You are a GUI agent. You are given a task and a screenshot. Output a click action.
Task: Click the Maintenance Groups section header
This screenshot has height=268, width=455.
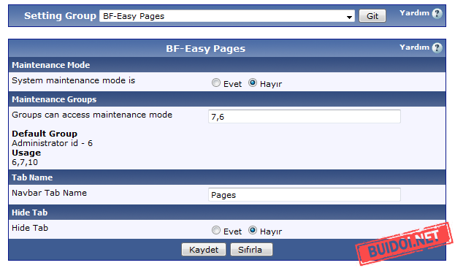[227, 99]
